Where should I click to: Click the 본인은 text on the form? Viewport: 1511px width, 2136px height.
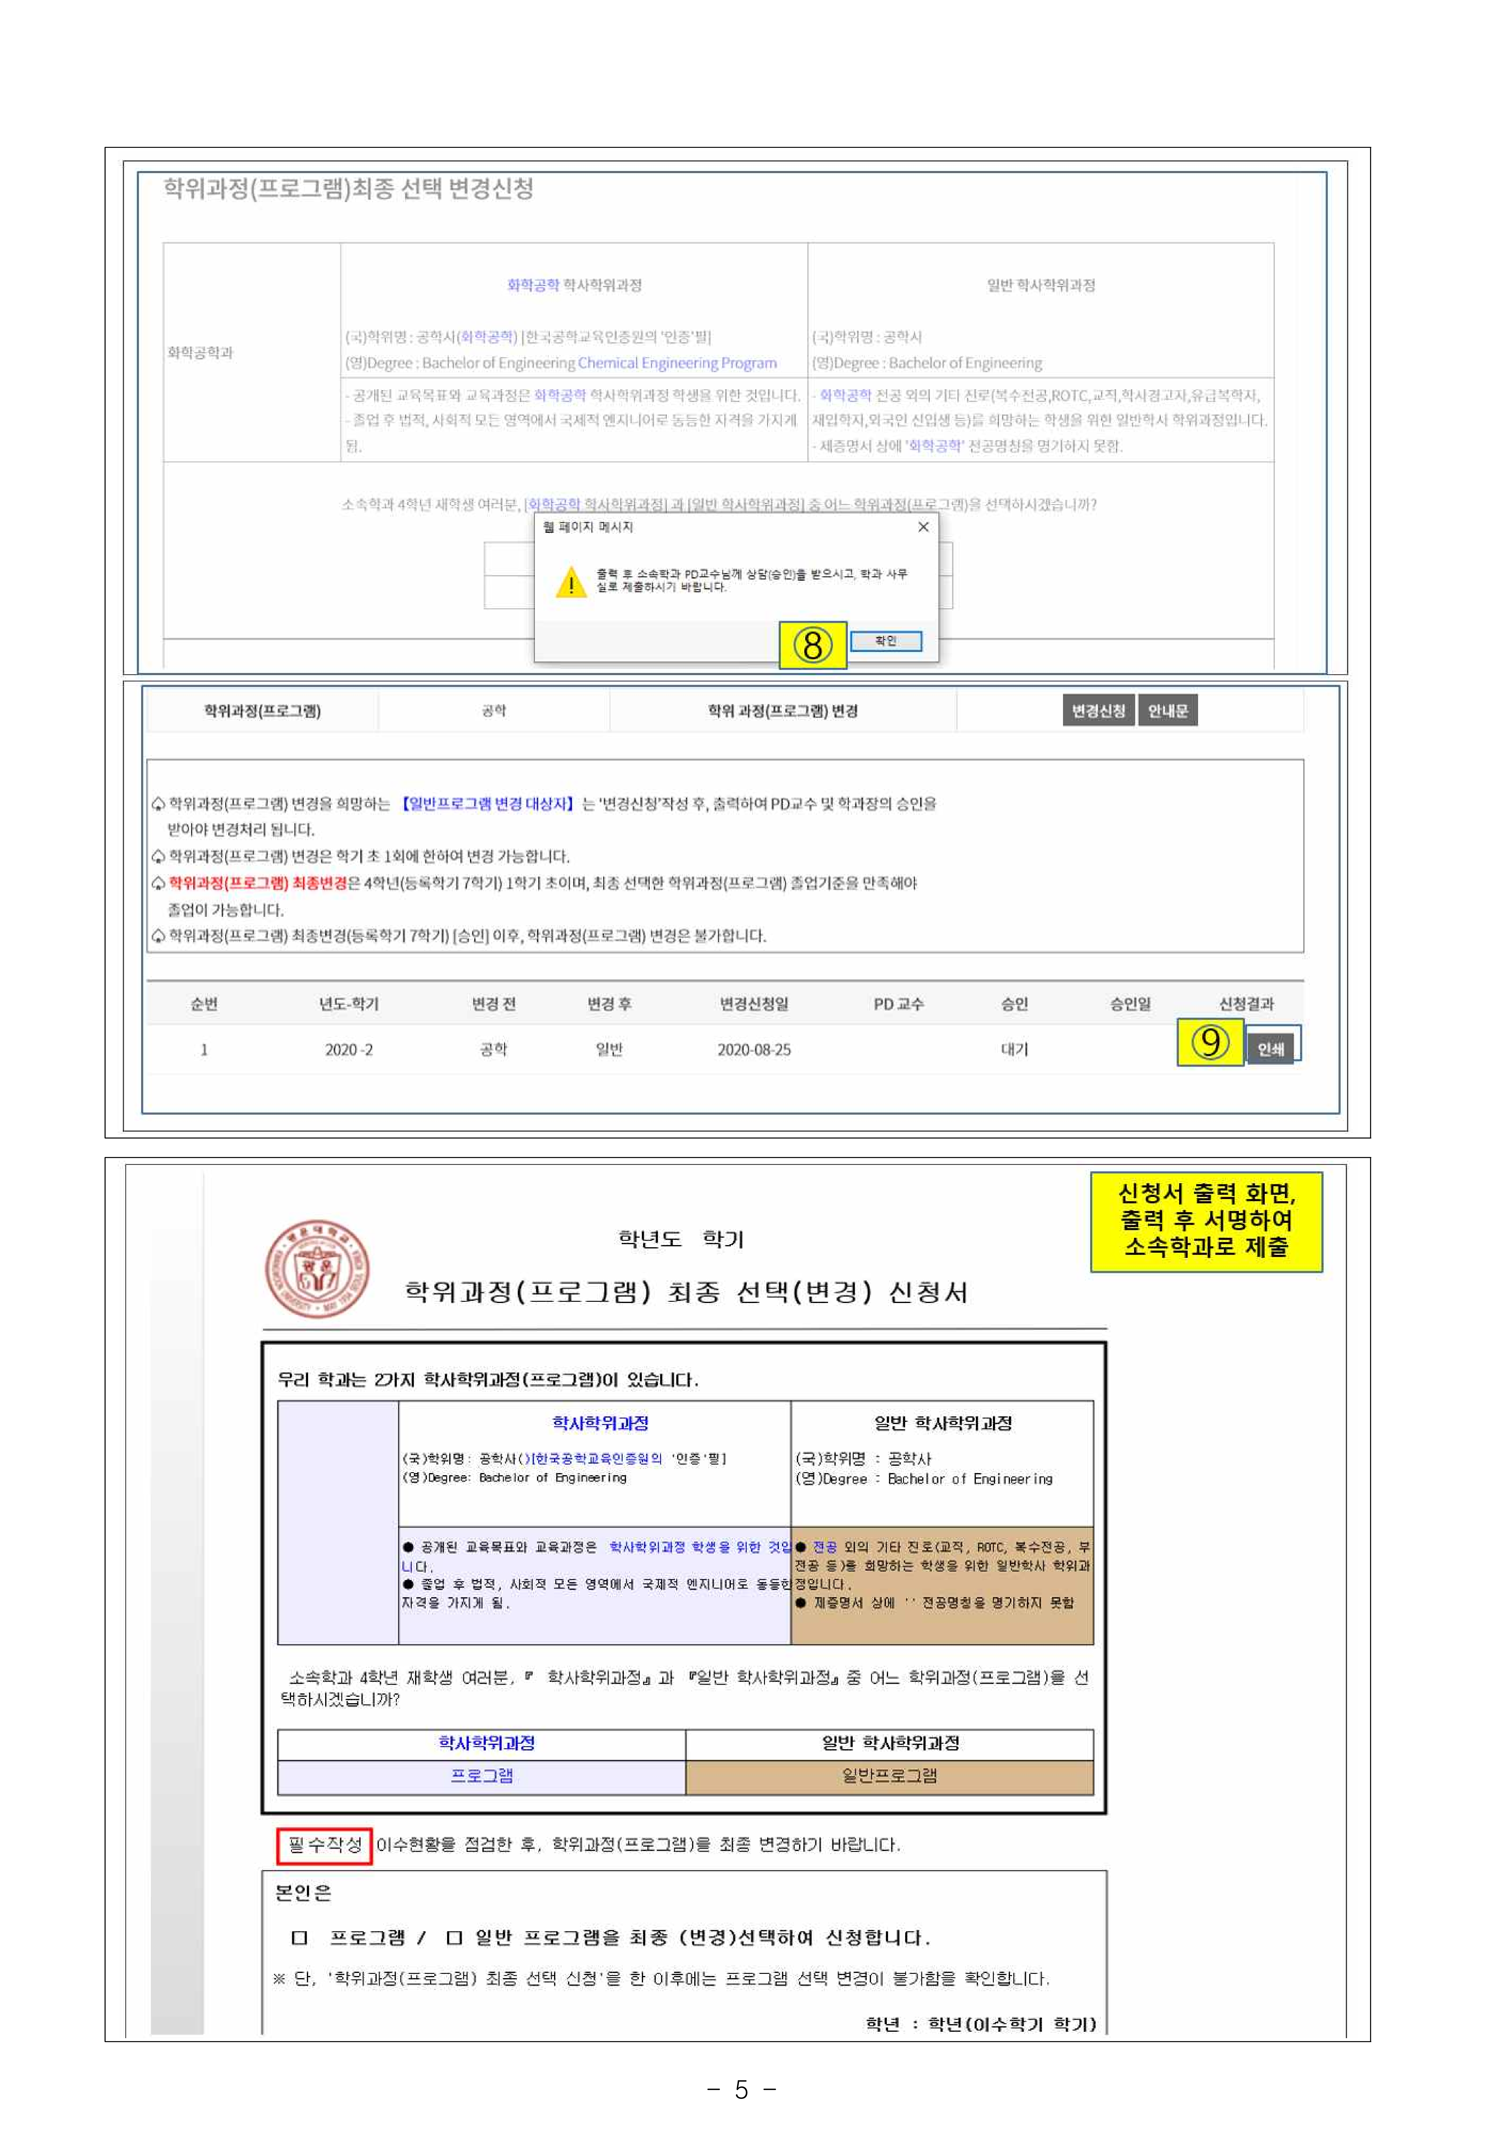[x=303, y=1893]
